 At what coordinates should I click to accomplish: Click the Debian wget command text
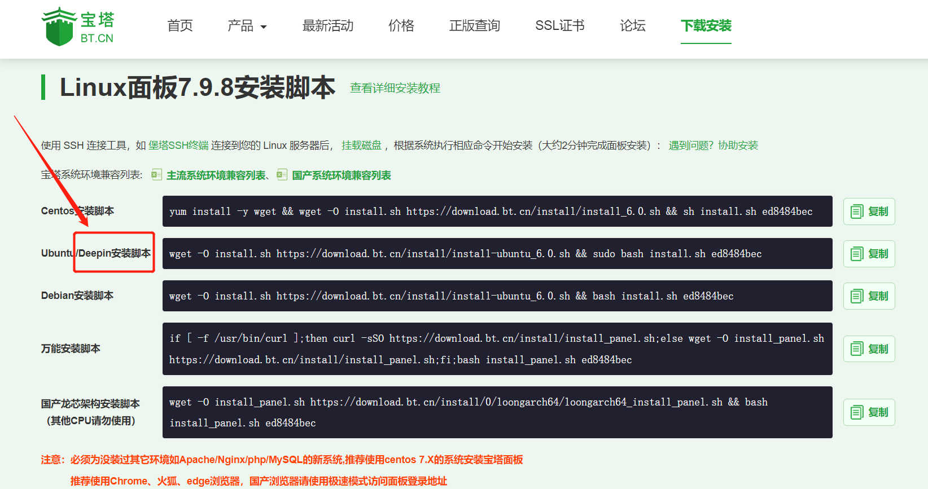pos(451,296)
